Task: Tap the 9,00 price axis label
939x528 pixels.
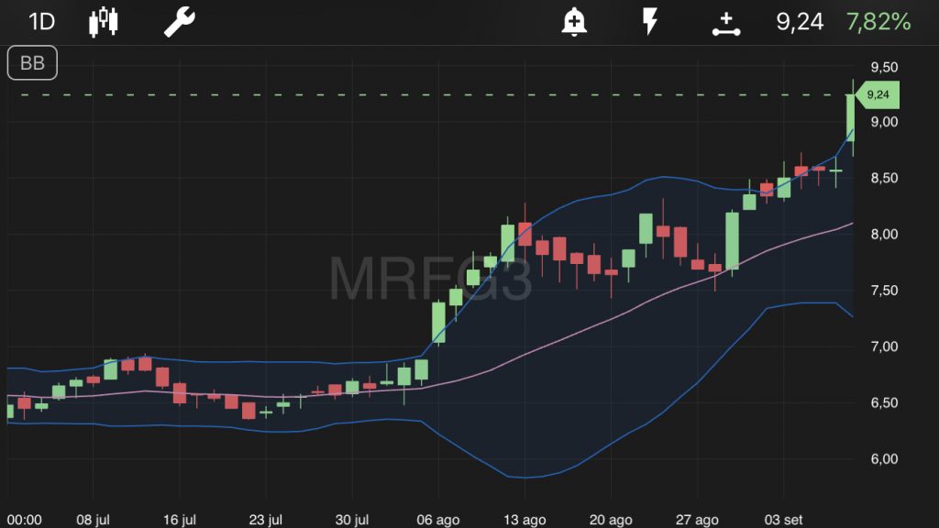Action: pos(884,122)
